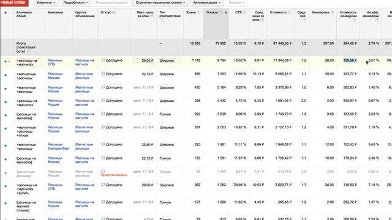Open the help icon beside Показы header

(221, 12)
